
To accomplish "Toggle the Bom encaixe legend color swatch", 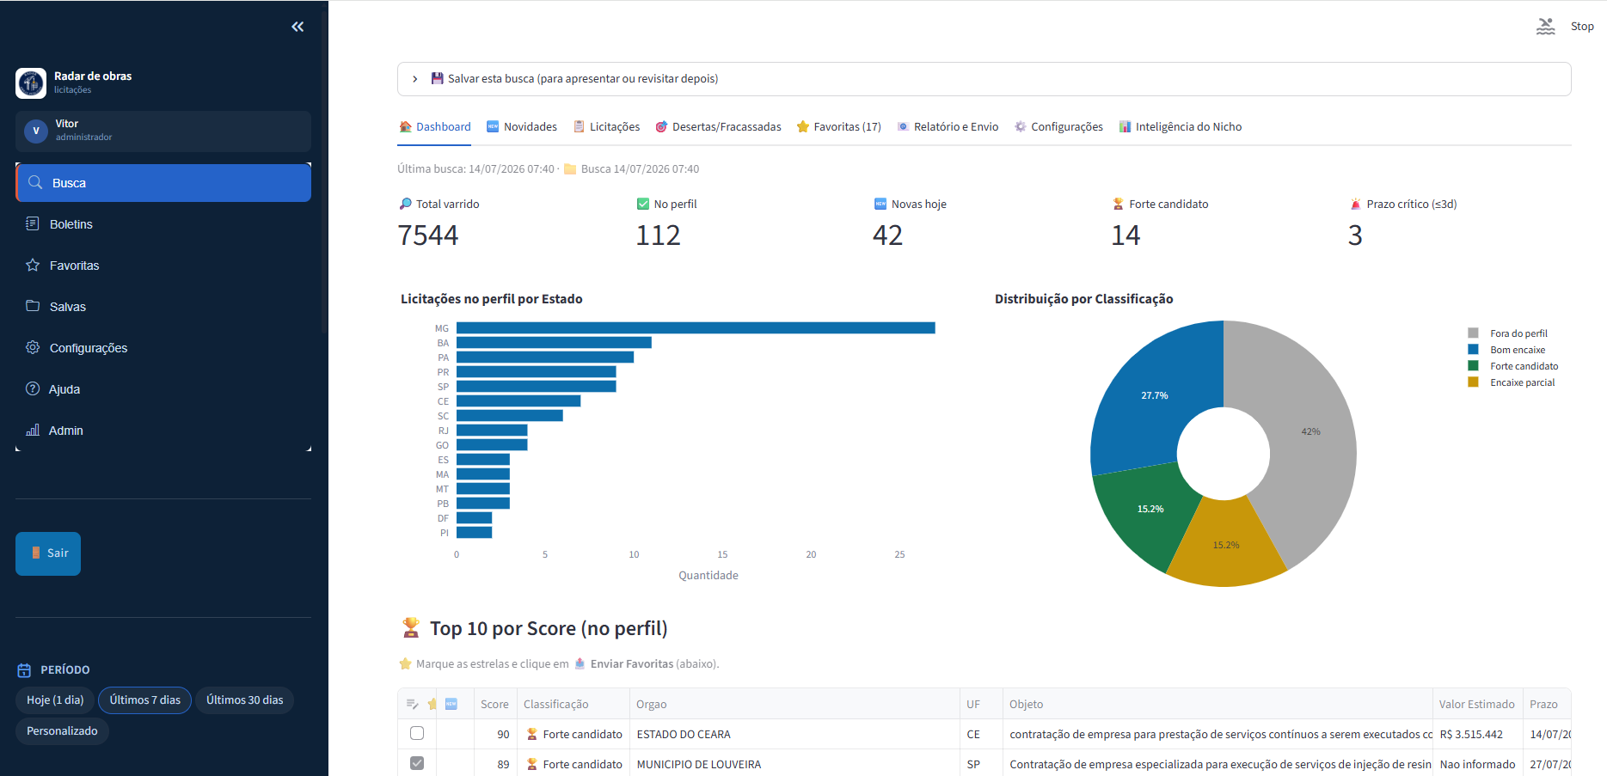I will [1473, 350].
